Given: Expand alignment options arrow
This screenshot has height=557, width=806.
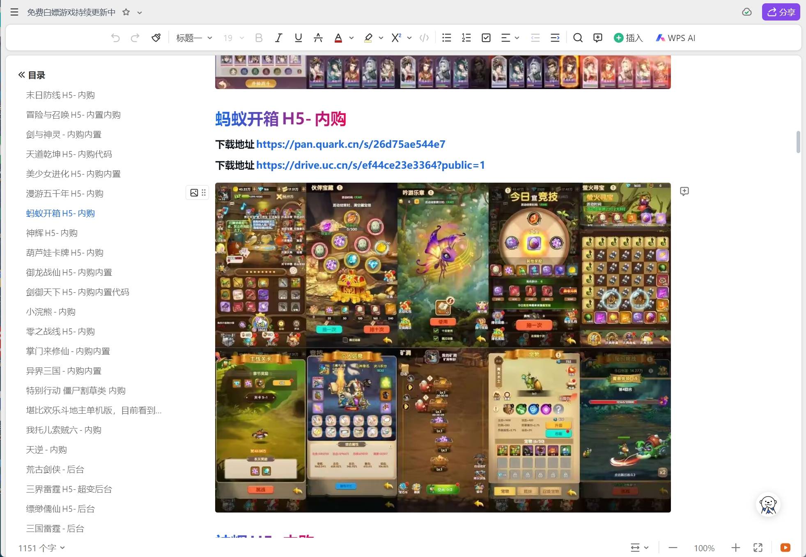Looking at the screenshot, I should [517, 38].
